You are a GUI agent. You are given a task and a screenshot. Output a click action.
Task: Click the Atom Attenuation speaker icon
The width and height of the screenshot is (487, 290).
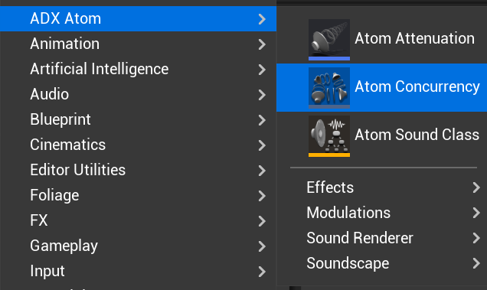(x=329, y=40)
